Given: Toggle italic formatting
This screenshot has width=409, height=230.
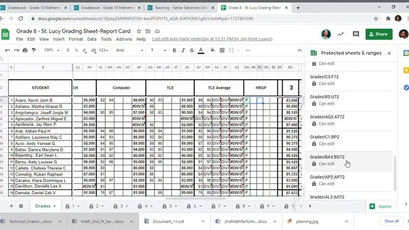Looking at the screenshot, I should (x=183, y=50).
